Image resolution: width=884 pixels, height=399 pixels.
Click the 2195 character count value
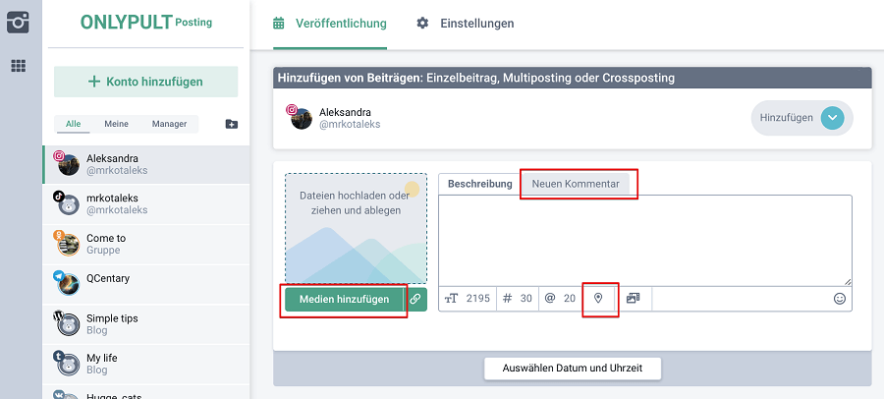tap(478, 299)
